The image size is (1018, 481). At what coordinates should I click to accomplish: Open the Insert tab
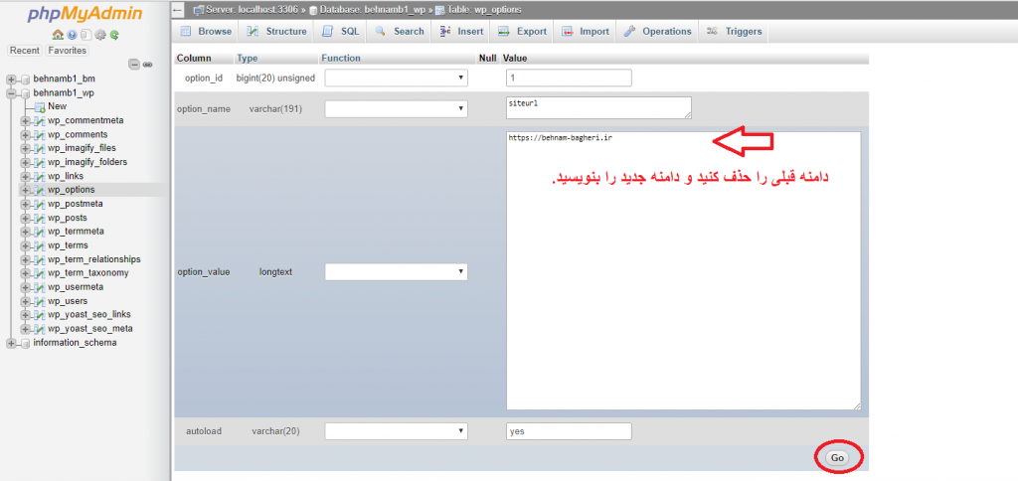point(461,31)
